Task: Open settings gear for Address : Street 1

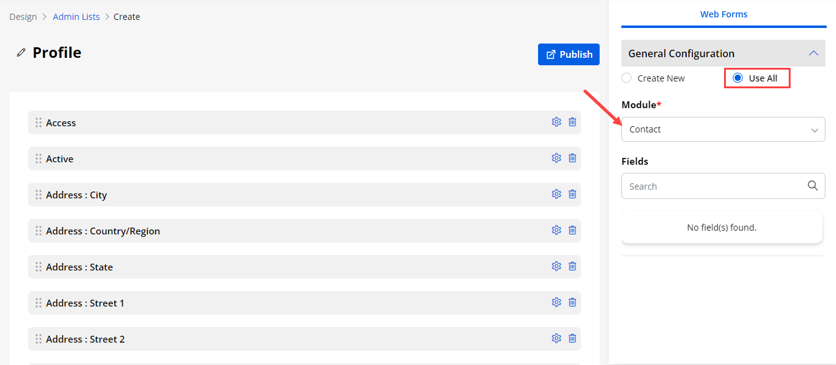Action: click(x=556, y=302)
